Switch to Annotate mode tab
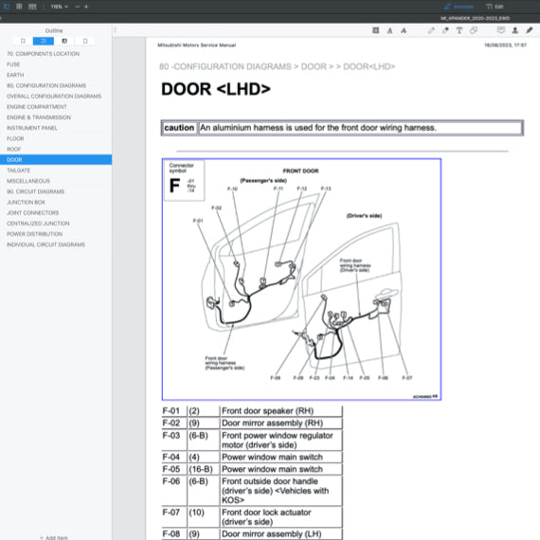This screenshot has height=540, width=540. point(459,7)
